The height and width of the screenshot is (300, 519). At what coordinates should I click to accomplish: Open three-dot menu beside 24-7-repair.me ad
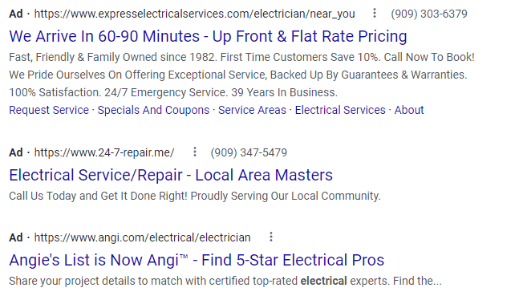[x=195, y=152]
